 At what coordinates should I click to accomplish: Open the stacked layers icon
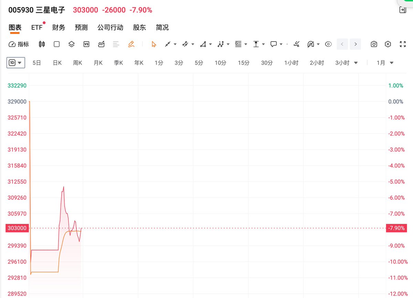coord(71,44)
